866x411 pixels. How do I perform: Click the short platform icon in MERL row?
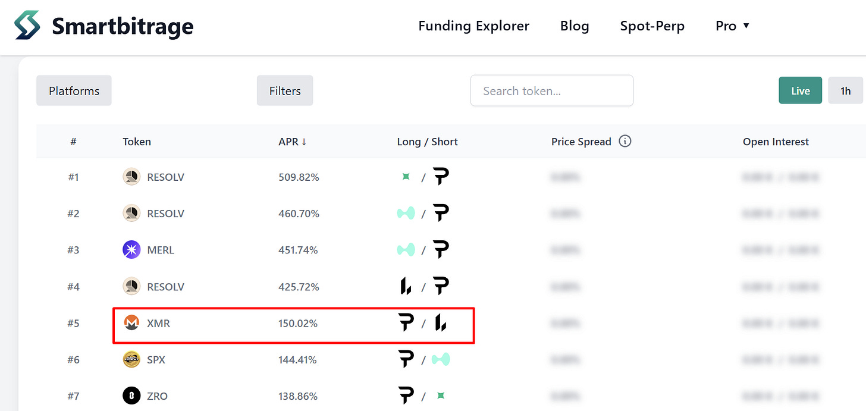click(x=441, y=249)
